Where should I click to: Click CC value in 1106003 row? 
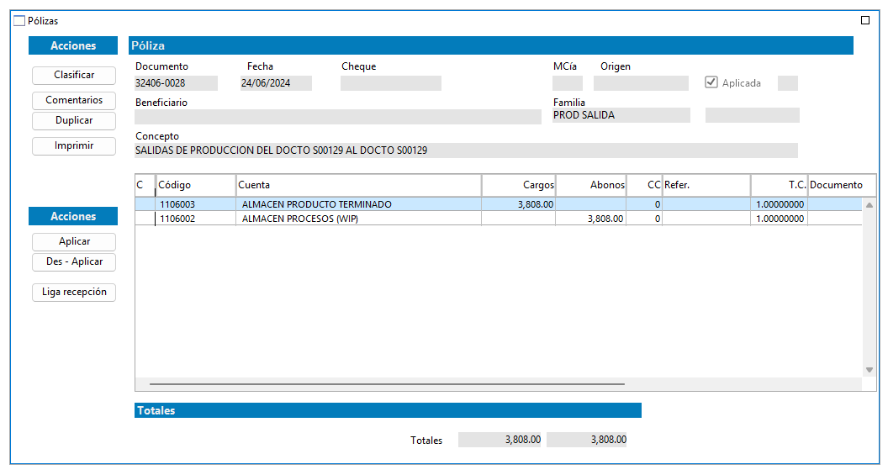pyautogui.click(x=644, y=204)
